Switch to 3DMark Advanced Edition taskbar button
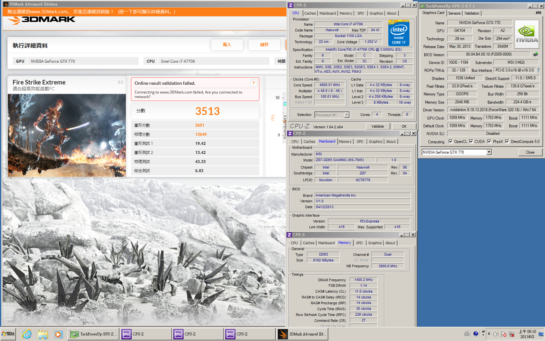 (302, 334)
